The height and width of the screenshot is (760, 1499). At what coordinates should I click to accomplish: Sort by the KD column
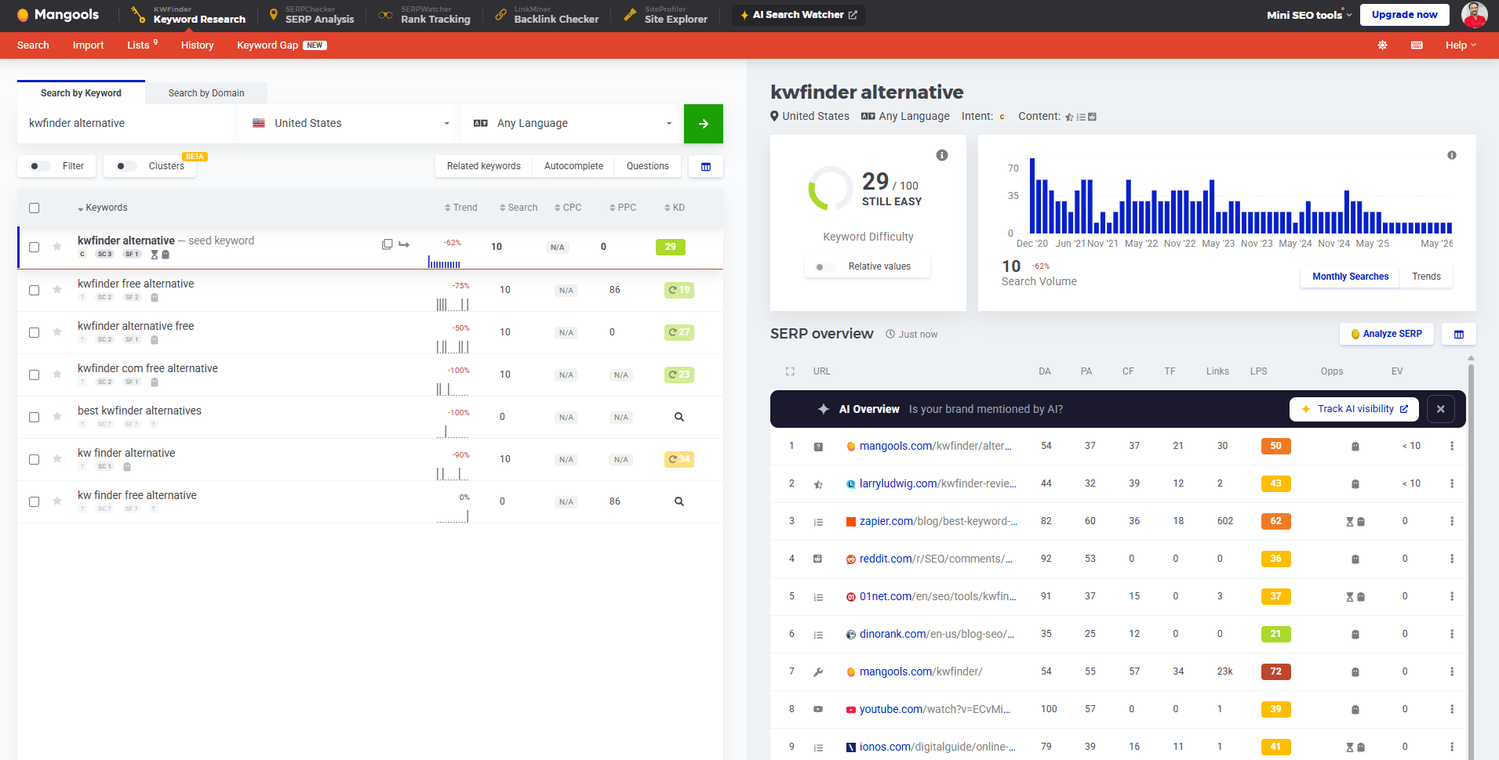pos(675,208)
